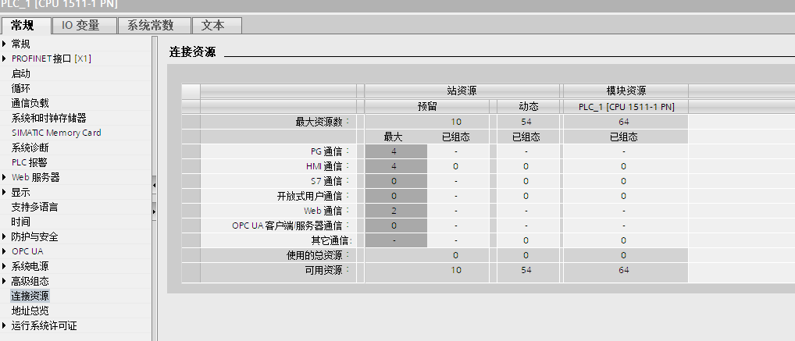Expand the 高级组态 node arrow
The image size is (795, 341).
coord(5,281)
